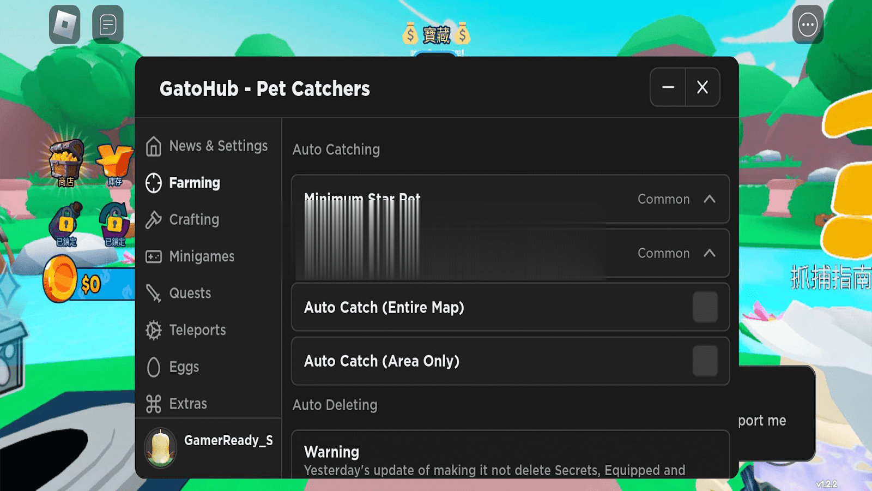The height and width of the screenshot is (491, 872).
Task: Open the chat log icon
Action: click(x=107, y=25)
